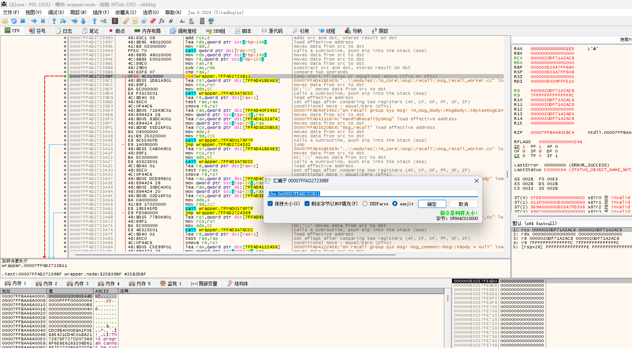This screenshot has width=632, height=348.
Task: Open the 选项(O) menu
Action: coord(151,12)
